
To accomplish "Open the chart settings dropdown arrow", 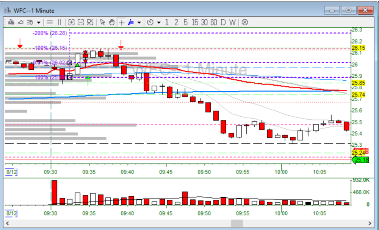I will coord(38,22).
